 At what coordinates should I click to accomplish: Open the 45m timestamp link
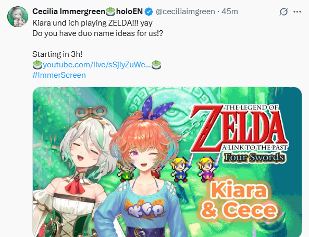pyautogui.click(x=230, y=11)
